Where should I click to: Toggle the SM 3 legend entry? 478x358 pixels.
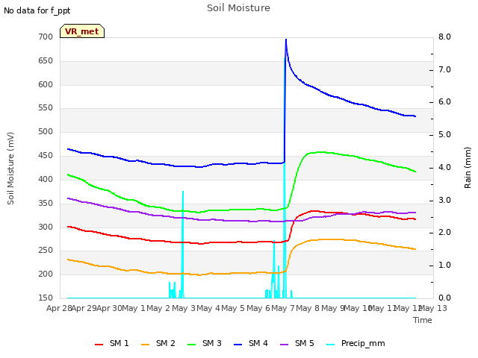click(x=205, y=343)
